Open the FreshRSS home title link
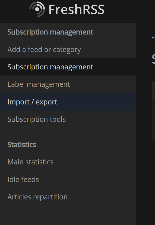Image resolution: width=155 pixels, height=225 pixels. tap(76, 10)
